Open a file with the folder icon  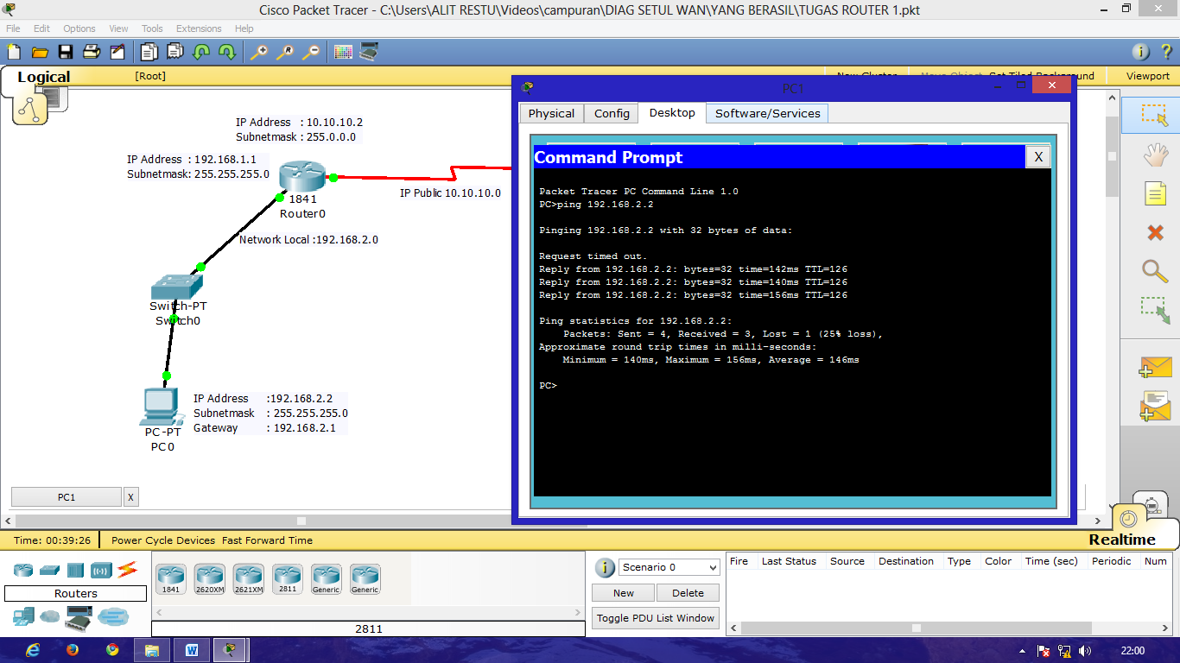[40, 52]
